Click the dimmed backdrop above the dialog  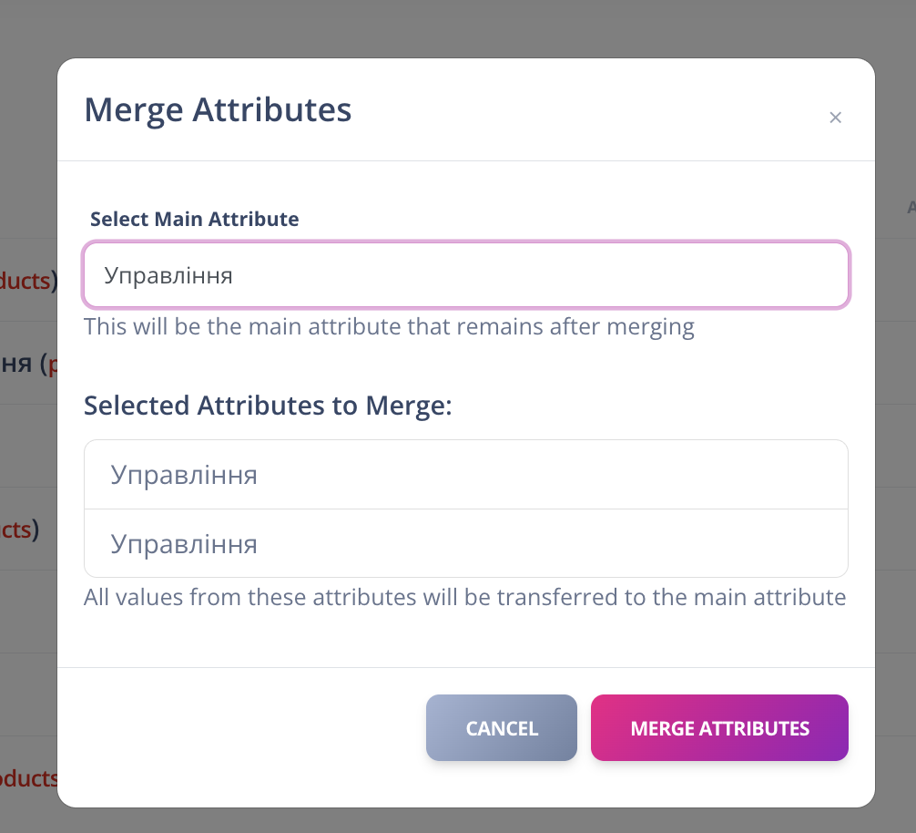click(x=455, y=27)
